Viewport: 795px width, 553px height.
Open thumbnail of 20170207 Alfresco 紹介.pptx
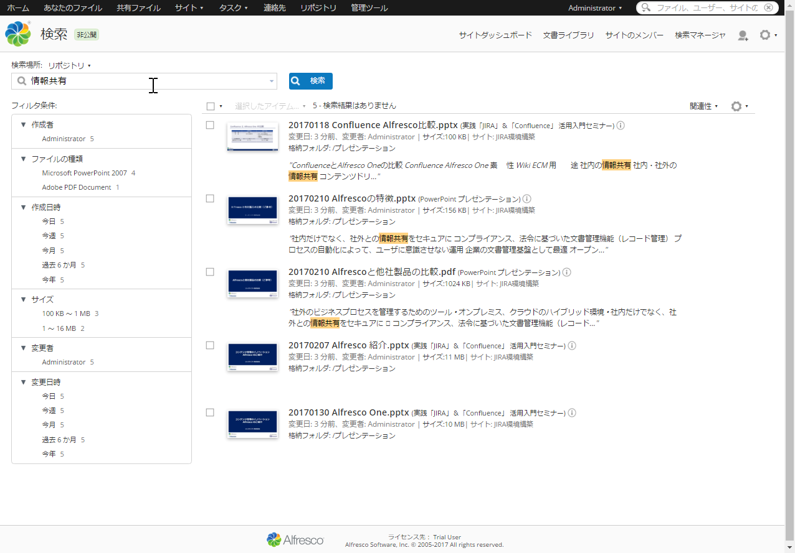(x=252, y=357)
